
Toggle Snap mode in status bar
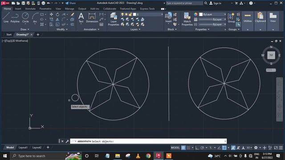[188, 148]
